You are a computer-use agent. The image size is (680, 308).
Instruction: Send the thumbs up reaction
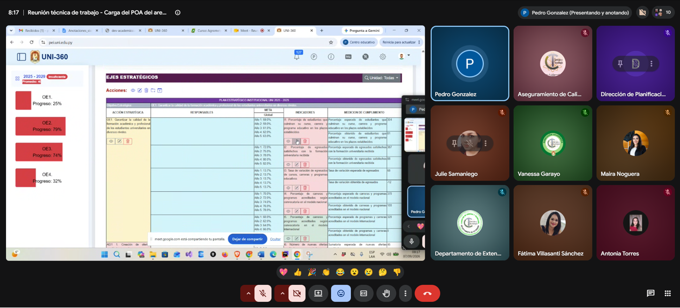coord(298,272)
